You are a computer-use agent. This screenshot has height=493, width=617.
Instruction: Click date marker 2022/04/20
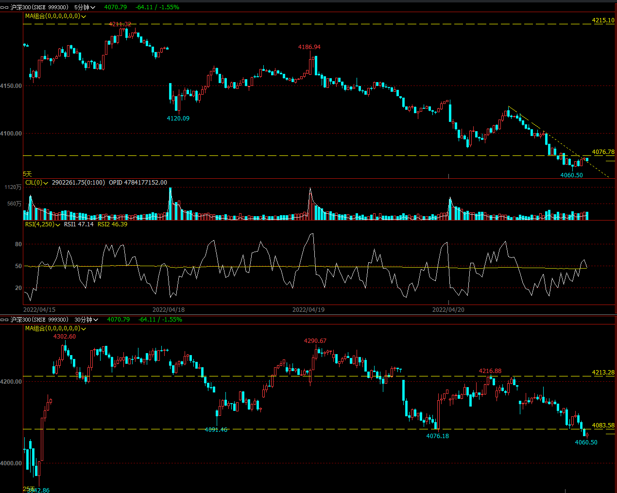[448, 310]
